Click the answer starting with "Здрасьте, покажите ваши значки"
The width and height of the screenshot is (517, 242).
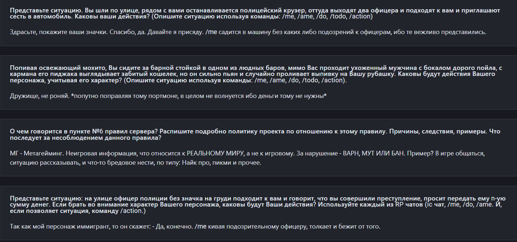click(x=248, y=32)
